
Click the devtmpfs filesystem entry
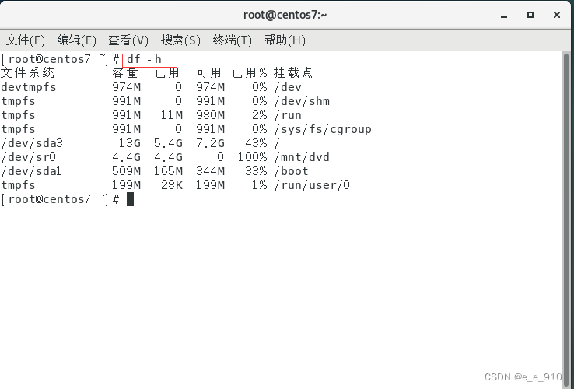pos(29,88)
